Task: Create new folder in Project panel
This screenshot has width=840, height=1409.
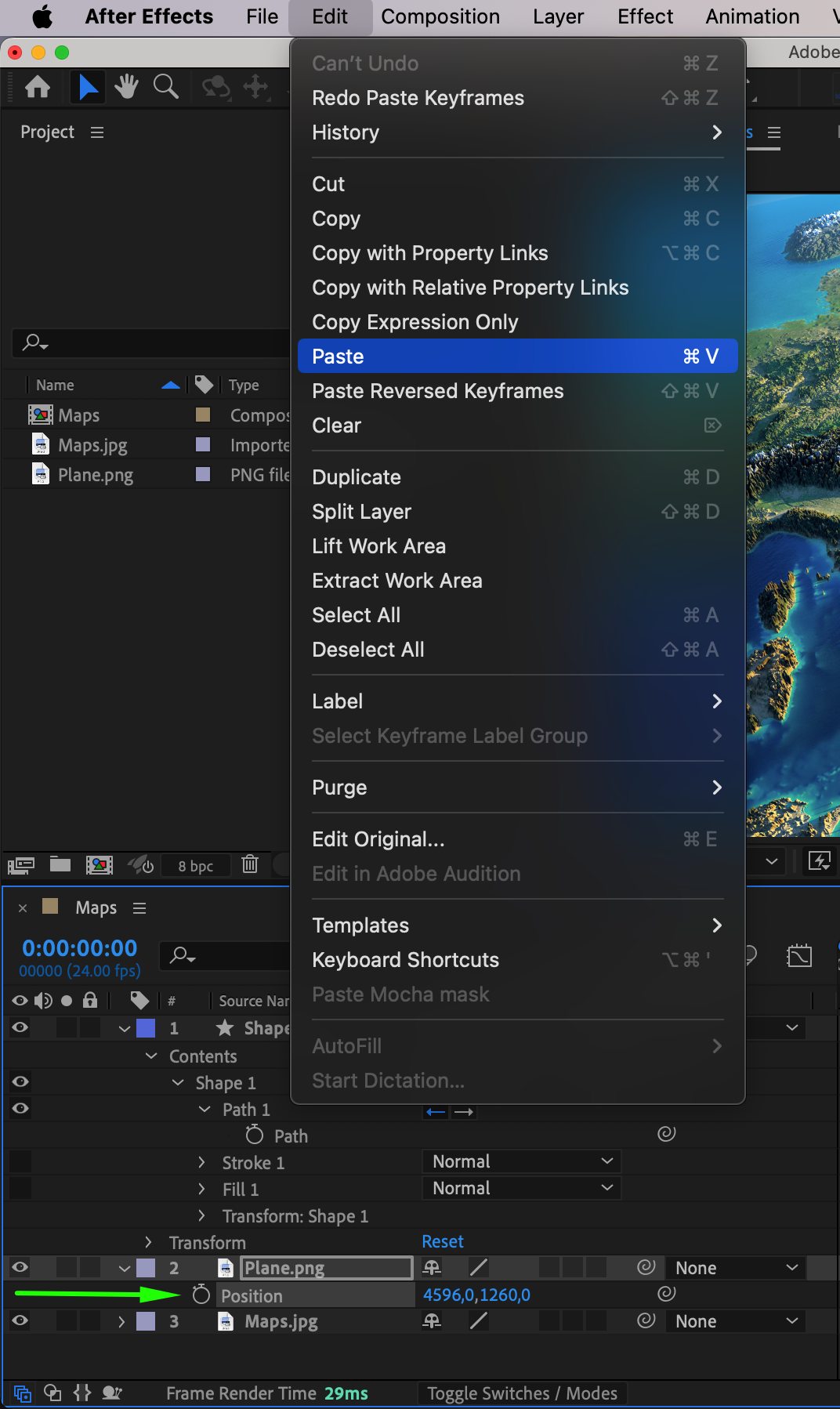Action: 60,864
